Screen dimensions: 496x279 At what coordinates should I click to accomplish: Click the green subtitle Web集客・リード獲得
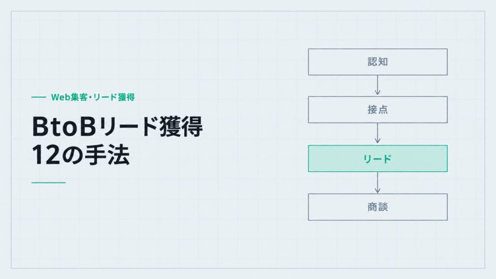pos(93,97)
